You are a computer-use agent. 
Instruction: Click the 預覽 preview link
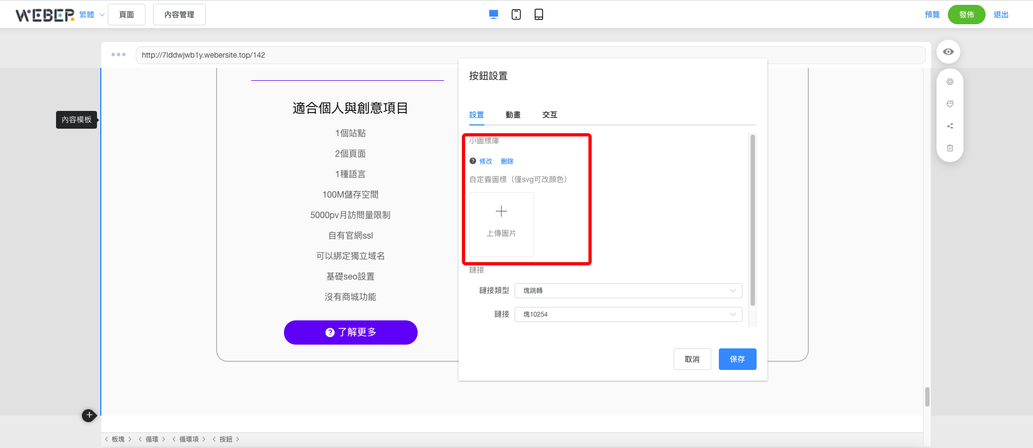pos(932,15)
